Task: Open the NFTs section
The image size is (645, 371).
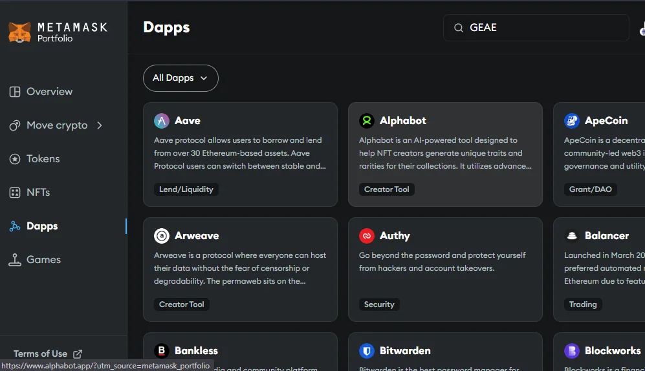Action: [x=38, y=192]
